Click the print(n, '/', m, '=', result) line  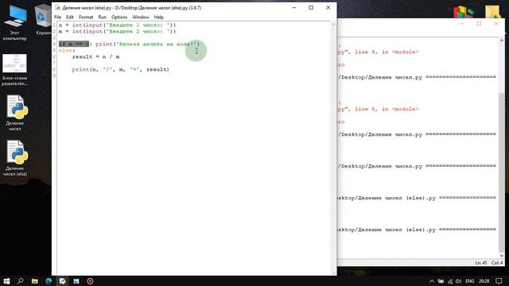[120, 69]
